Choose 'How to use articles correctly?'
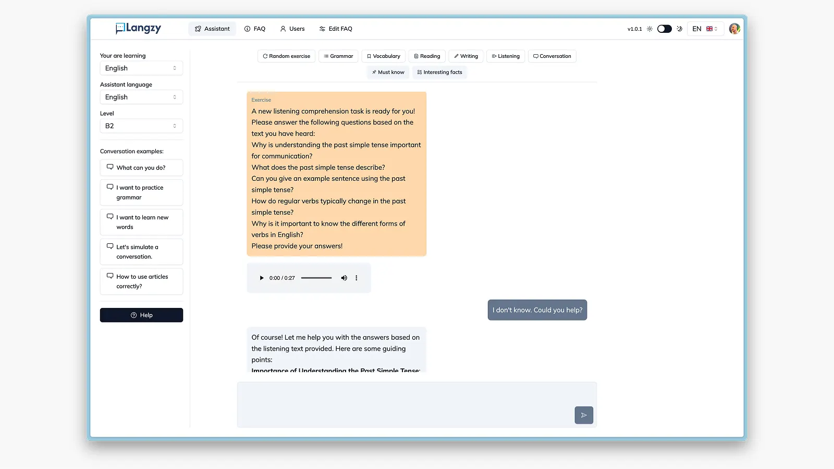Screen dimensions: 834x469 pos(141,281)
